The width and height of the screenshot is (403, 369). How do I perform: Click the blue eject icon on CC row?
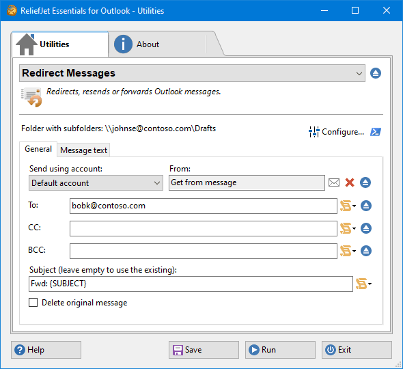(x=365, y=228)
